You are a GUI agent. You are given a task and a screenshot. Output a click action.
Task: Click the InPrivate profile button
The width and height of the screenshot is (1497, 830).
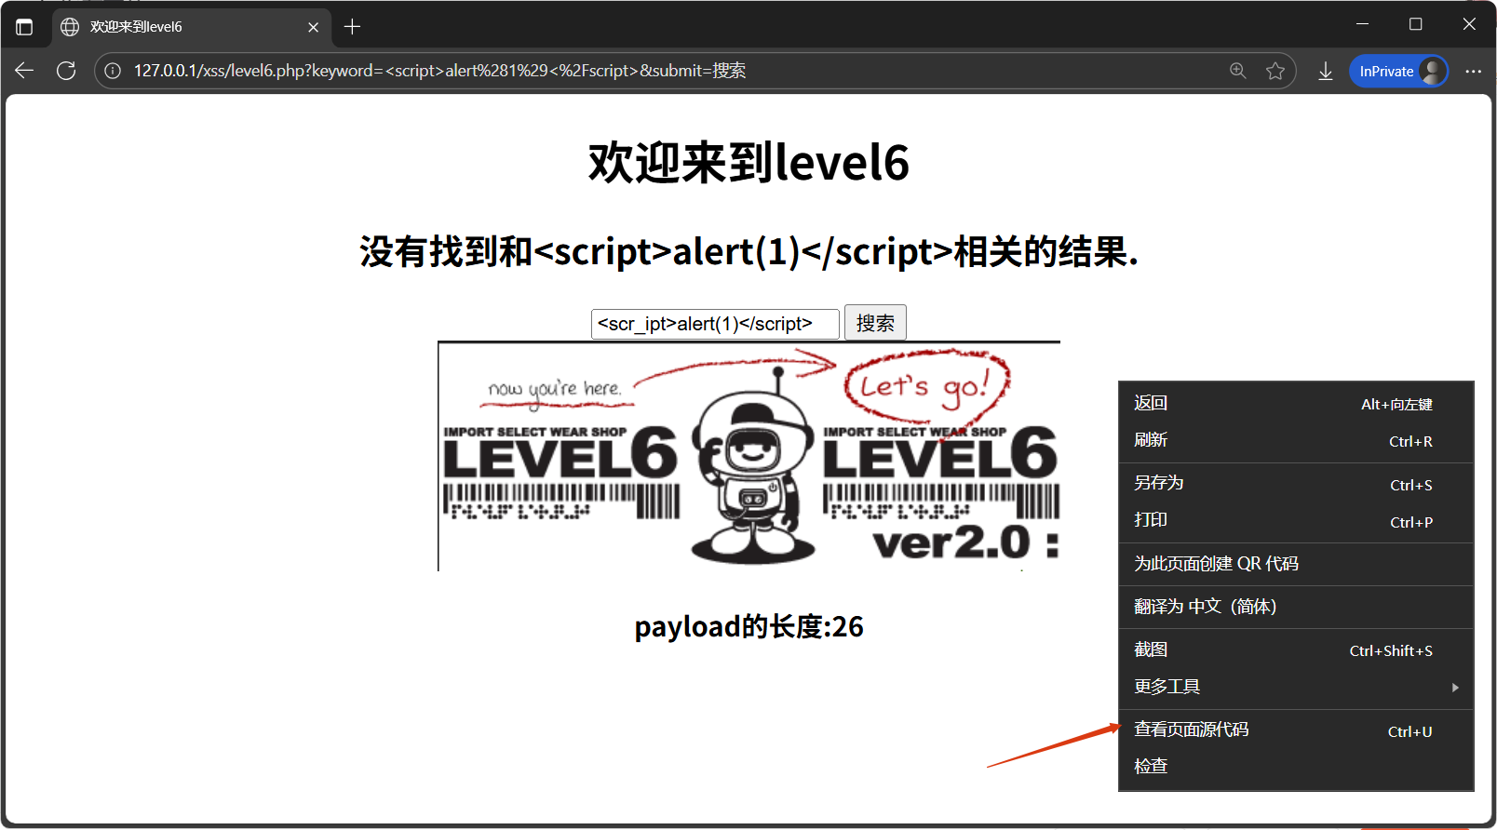click(x=1399, y=71)
